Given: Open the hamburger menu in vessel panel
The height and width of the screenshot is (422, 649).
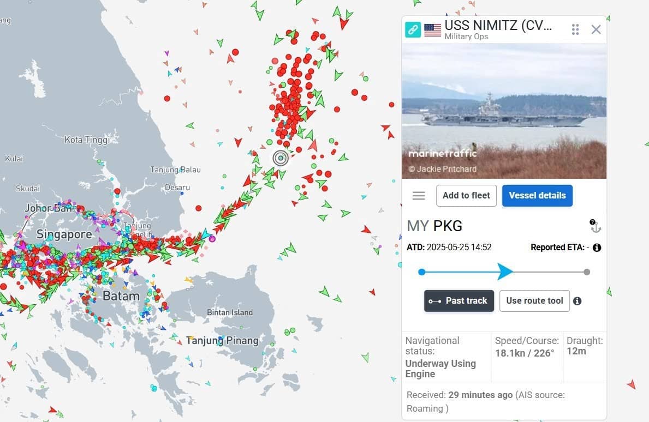Looking at the screenshot, I should tap(419, 196).
